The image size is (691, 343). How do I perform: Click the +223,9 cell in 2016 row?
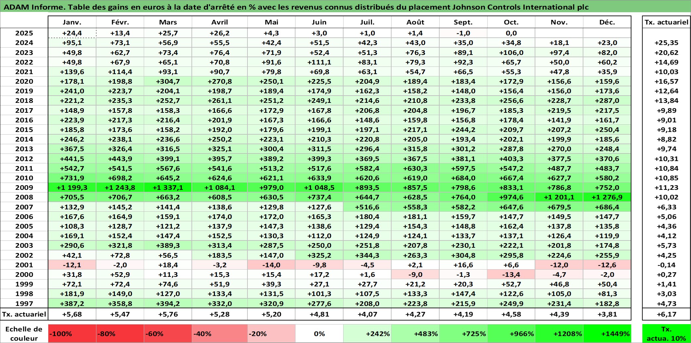tap(72, 120)
